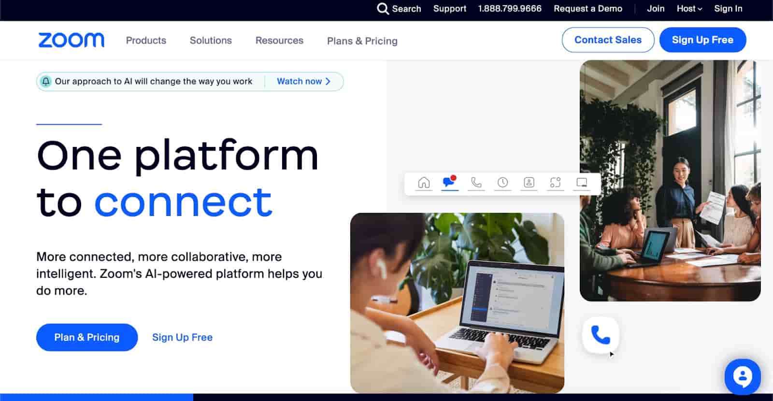Click the whiteboard screen icon in floating toolbar
The width and height of the screenshot is (773, 401).
[582, 183]
